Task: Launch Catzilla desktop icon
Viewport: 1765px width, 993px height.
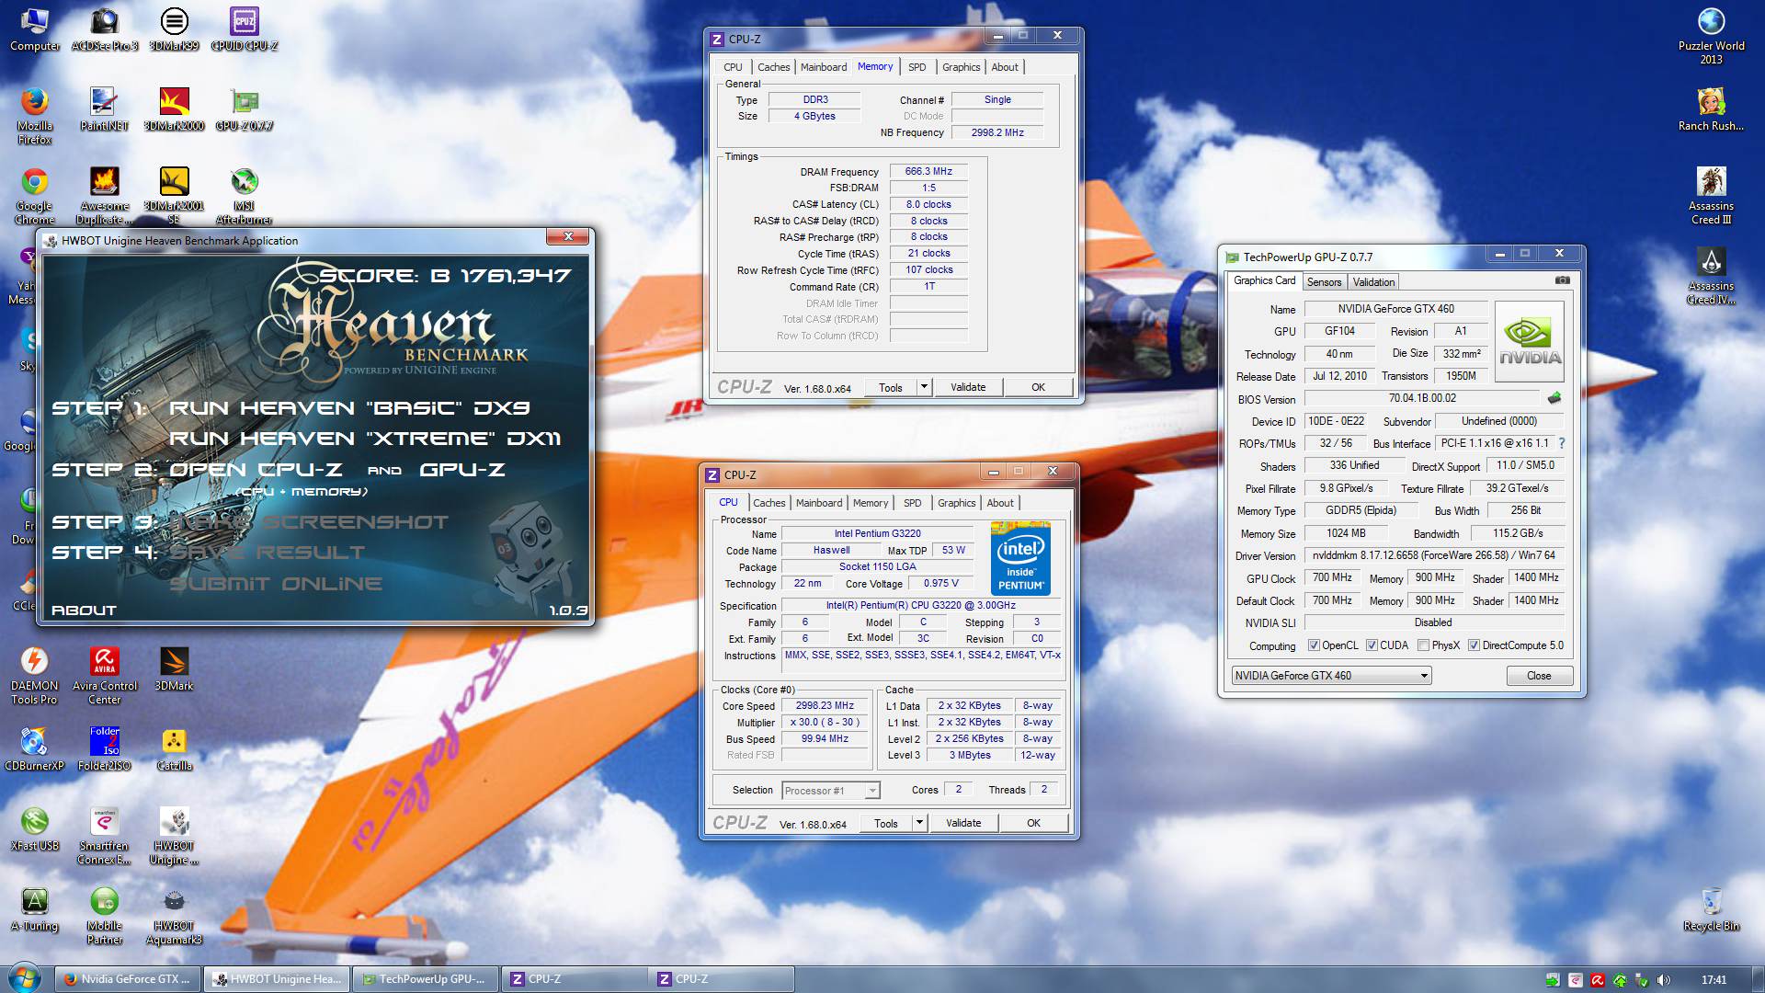Action: 174,749
